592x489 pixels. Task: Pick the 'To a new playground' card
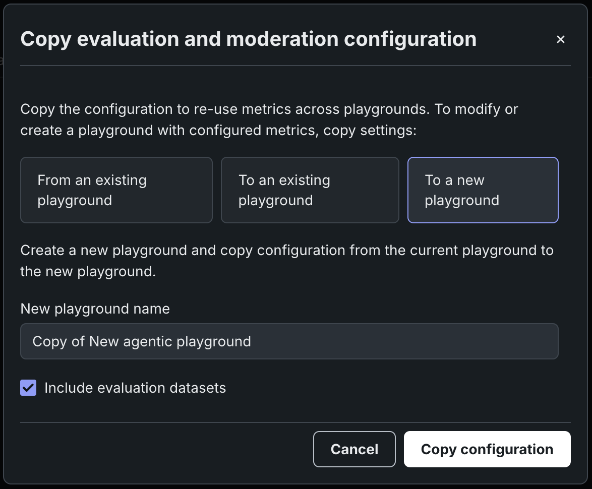(x=483, y=190)
